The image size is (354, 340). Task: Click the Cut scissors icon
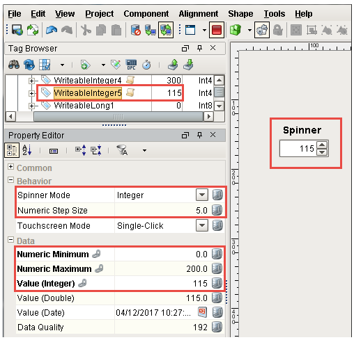(x=86, y=30)
